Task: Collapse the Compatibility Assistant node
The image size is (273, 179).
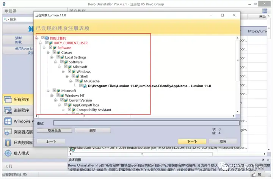Action: pyautogui.click(x=63, y=110)
